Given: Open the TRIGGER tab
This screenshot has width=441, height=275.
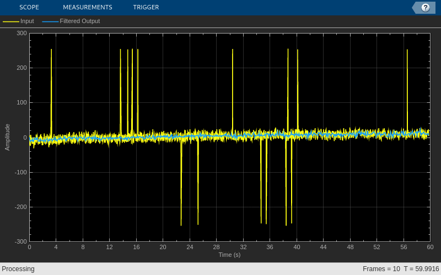Looking at the screenshot, I should click(x=146, y=7).
